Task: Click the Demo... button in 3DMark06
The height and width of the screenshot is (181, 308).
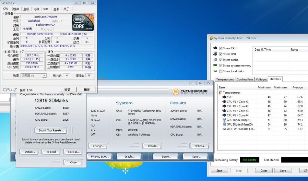Action: point(166,157)
